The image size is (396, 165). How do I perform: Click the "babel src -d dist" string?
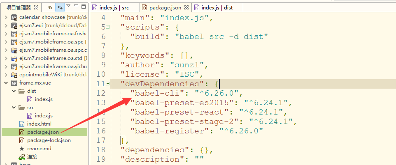(x=221, y=37)
